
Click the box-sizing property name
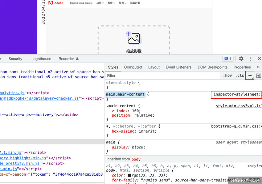[123, 131]
